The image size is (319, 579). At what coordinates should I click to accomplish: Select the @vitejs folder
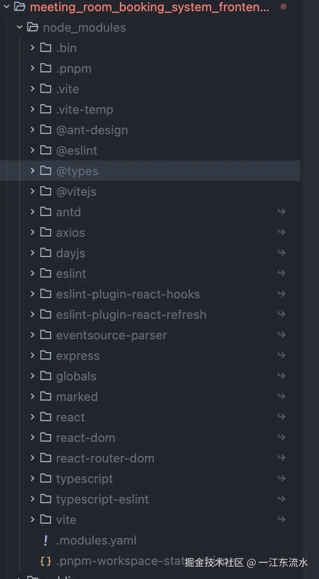tap(76, 192)
